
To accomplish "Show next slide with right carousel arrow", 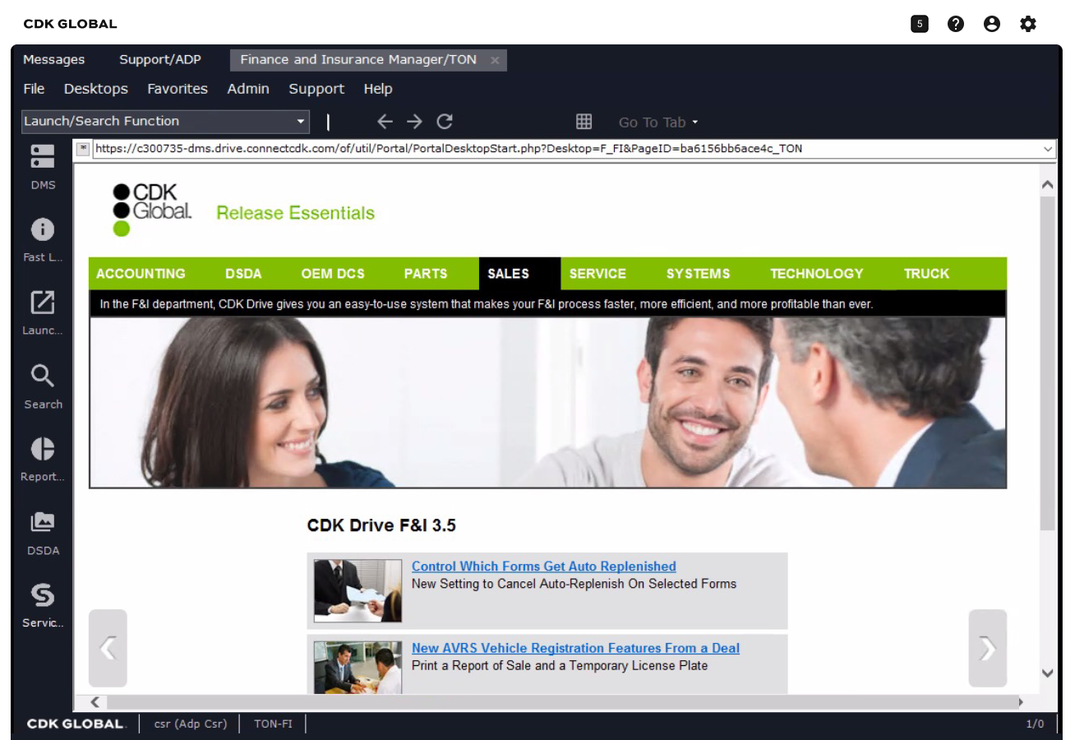I will 988,648.
